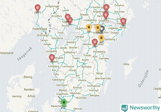This screenshot has width=161, height=112.
Task: Click the Ålborg city label
Action: pos(28,77)
